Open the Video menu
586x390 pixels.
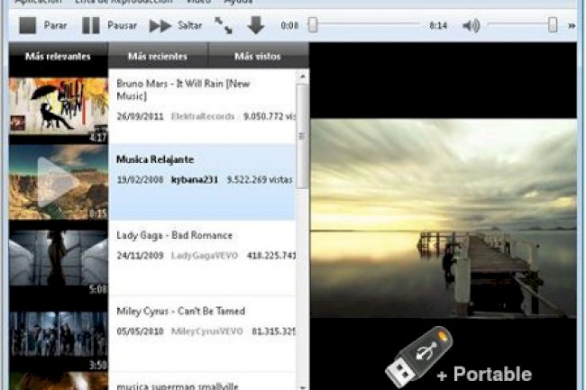click(x=198, y=2)
